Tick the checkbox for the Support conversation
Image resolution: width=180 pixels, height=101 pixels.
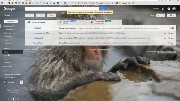click(28, 38)
